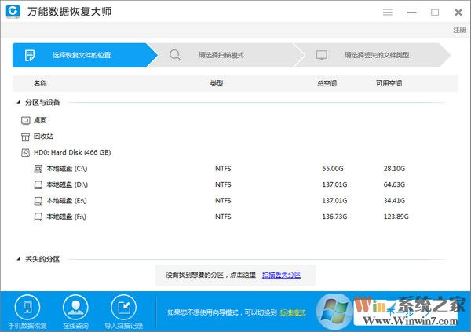Select the Desktop (桌面) item
The image size is (471, 332).
click(x=39, y=120)
